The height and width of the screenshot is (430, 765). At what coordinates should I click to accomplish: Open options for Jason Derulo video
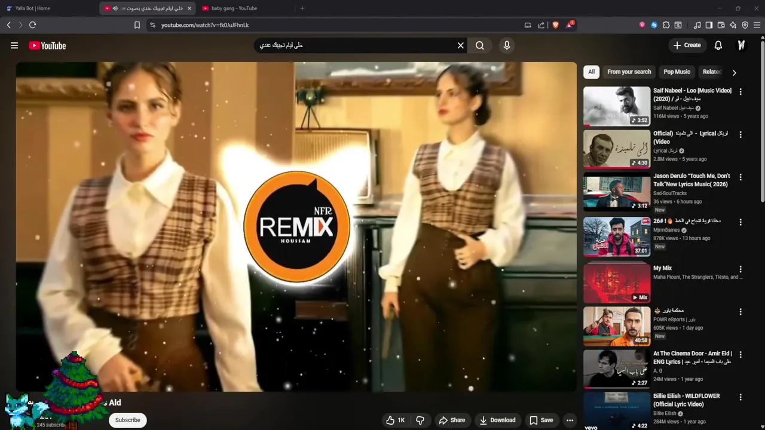coord(740,177)
